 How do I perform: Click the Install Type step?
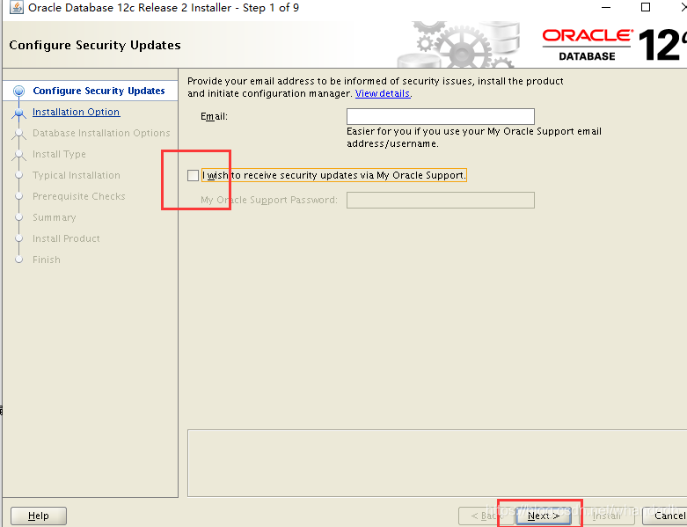click(x=59, y=154)
